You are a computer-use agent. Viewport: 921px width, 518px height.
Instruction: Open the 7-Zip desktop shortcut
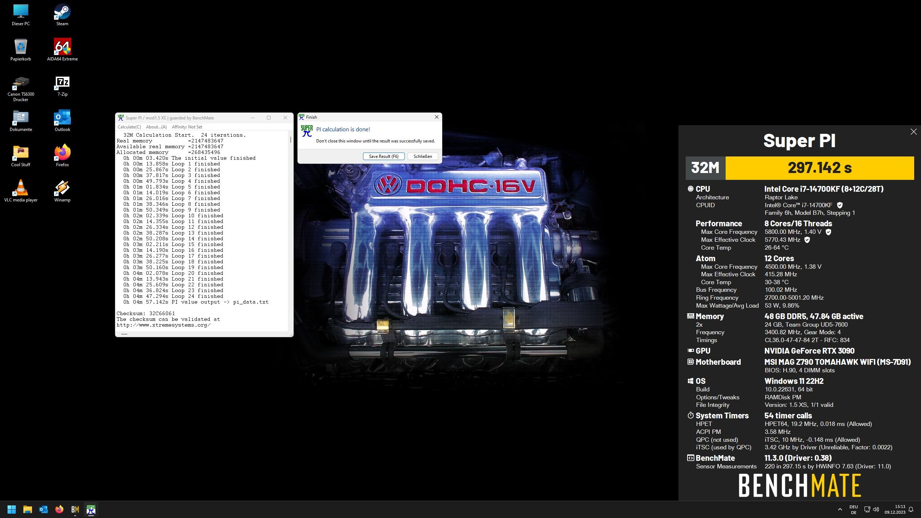point(62,86)
